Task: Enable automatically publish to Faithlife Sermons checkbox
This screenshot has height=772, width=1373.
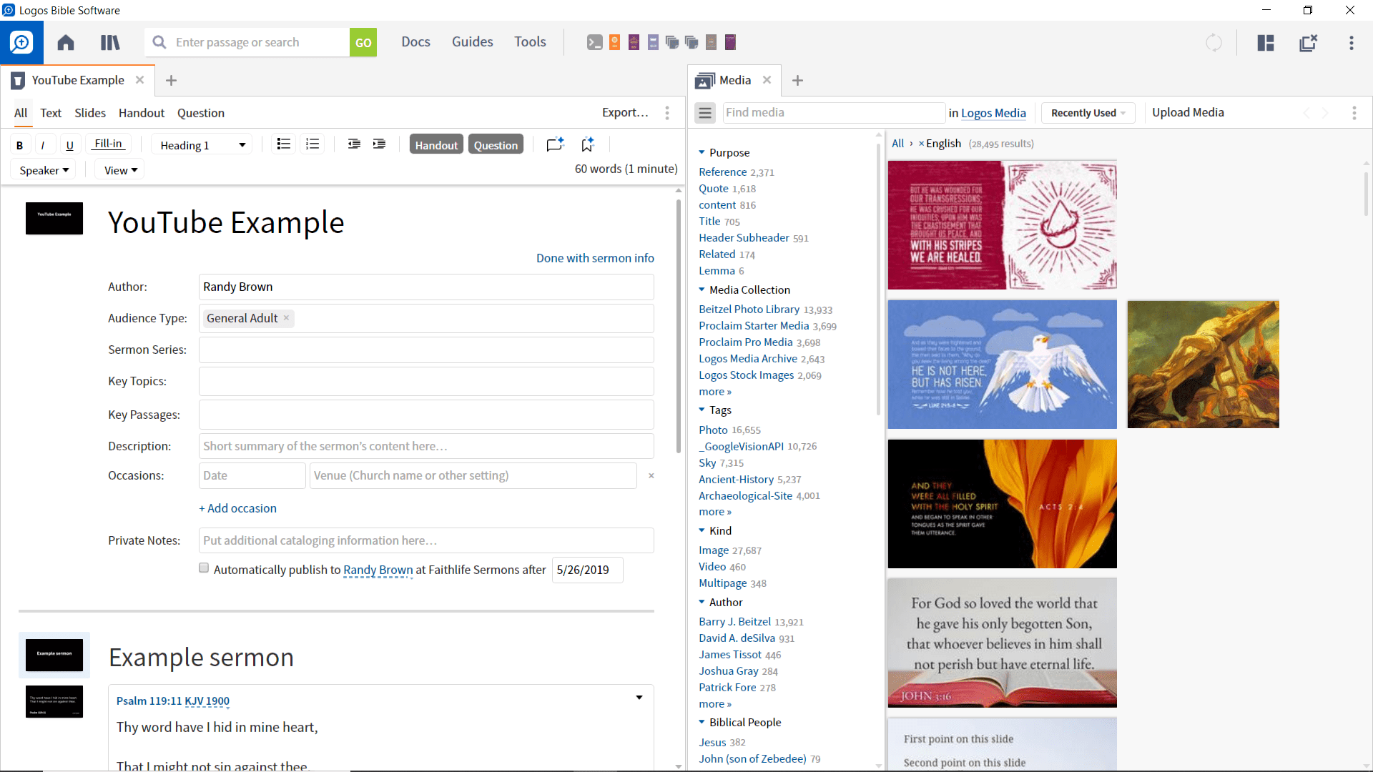Action: [x=204, y=568]
